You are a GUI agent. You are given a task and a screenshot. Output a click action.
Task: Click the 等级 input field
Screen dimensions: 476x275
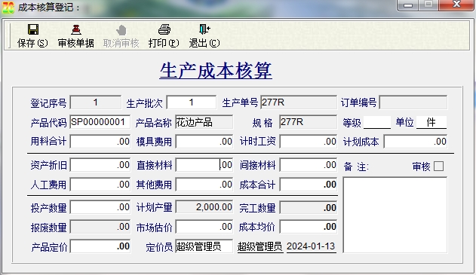pos(377,122)
